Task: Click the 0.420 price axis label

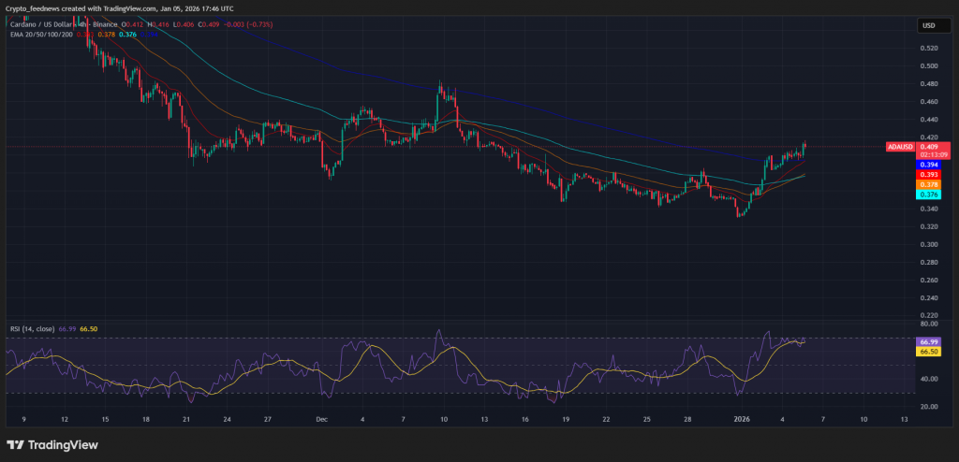Action: click(x=928, y=137)
